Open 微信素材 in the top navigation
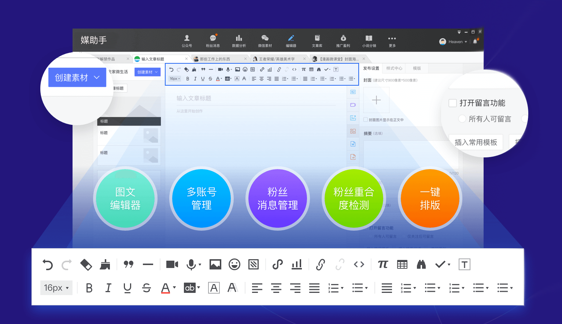 tap(265, 41)
